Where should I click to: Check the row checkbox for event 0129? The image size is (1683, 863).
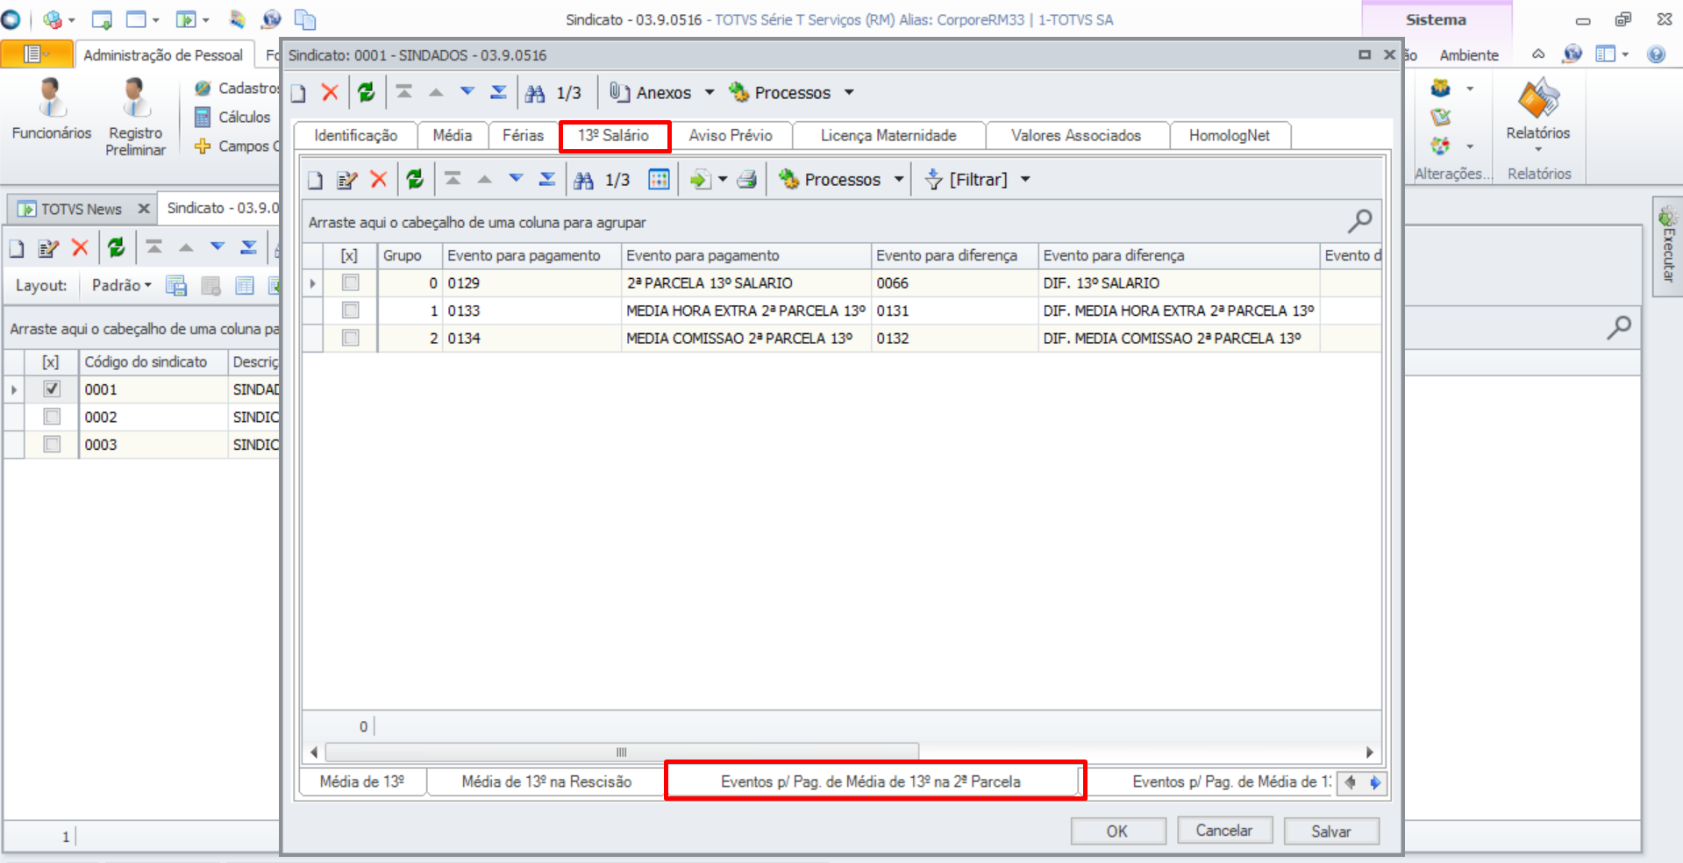(351, 282)
